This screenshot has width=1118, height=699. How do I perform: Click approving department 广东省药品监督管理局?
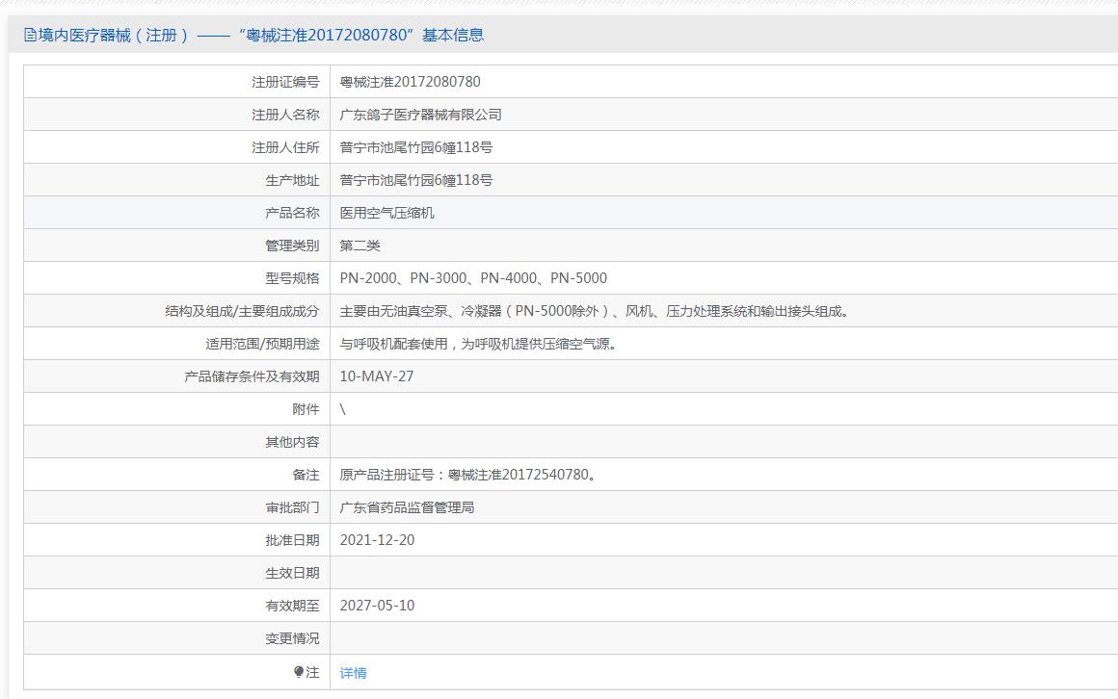pyautogui.click(x=407, y=507)
